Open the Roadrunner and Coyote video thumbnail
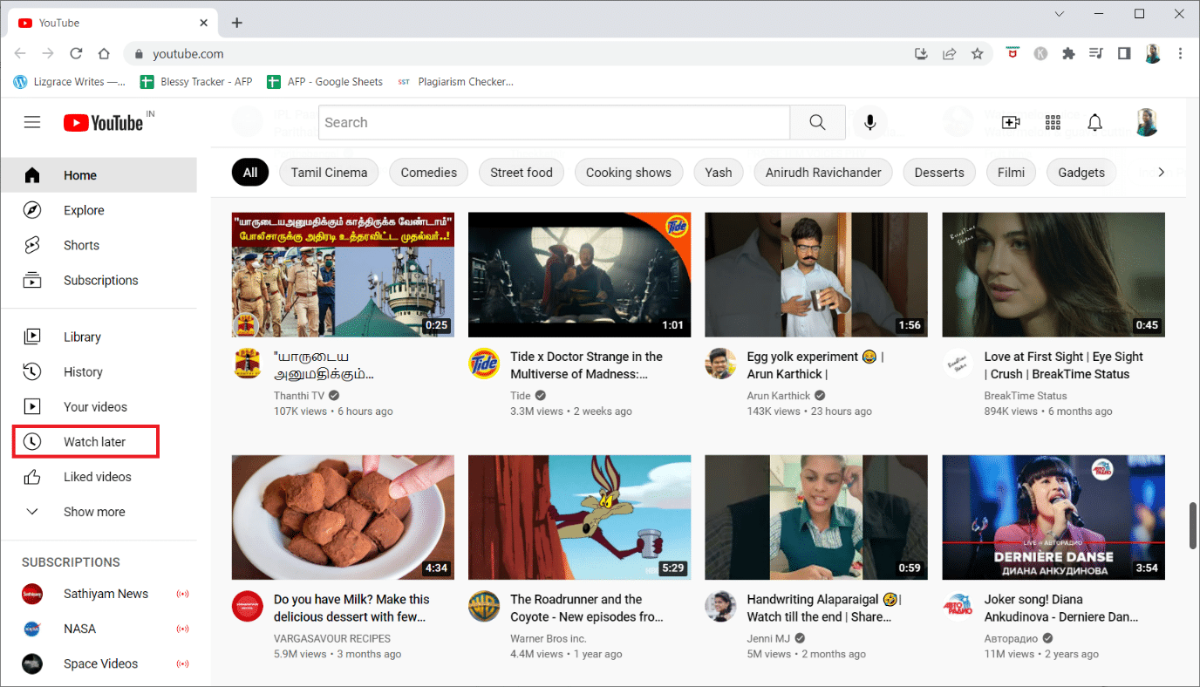 [579, 518]
